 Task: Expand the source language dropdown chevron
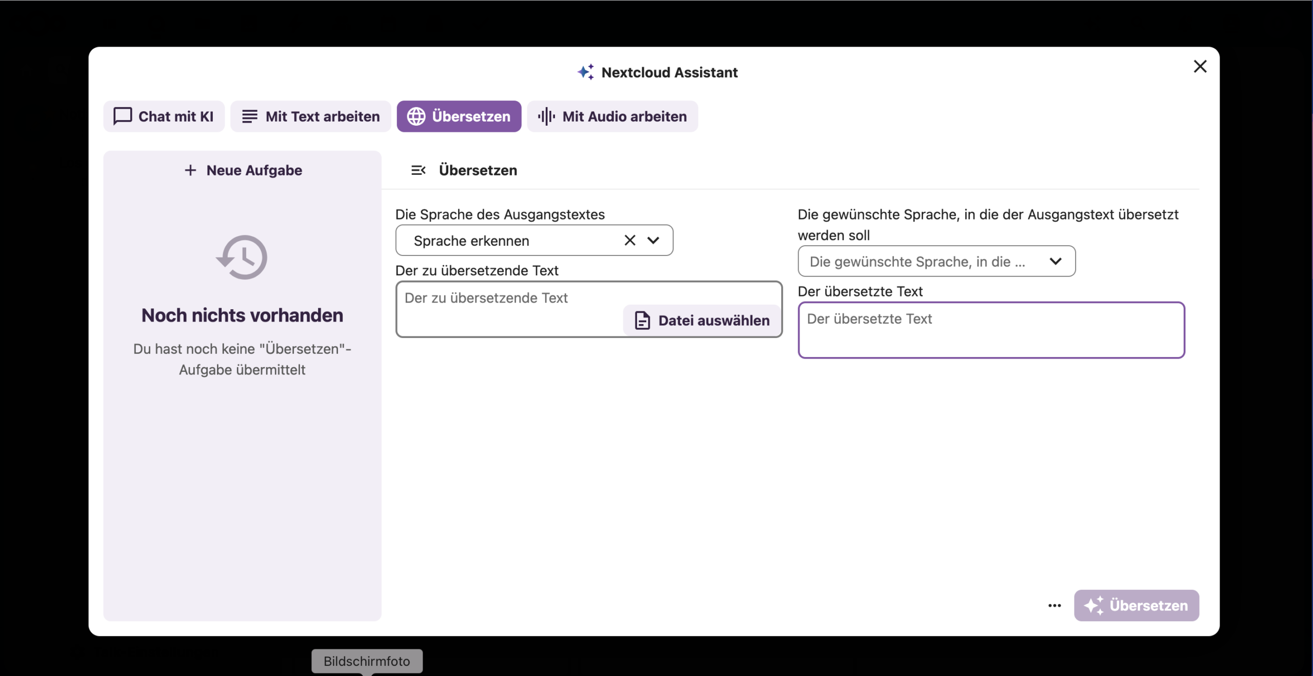[653, 240]
